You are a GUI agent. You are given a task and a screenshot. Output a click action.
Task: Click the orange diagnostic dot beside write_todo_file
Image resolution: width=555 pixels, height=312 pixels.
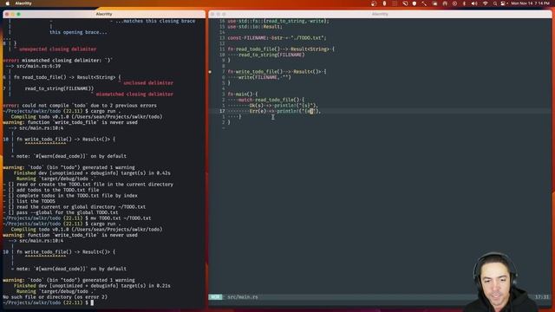pos(210,72)
